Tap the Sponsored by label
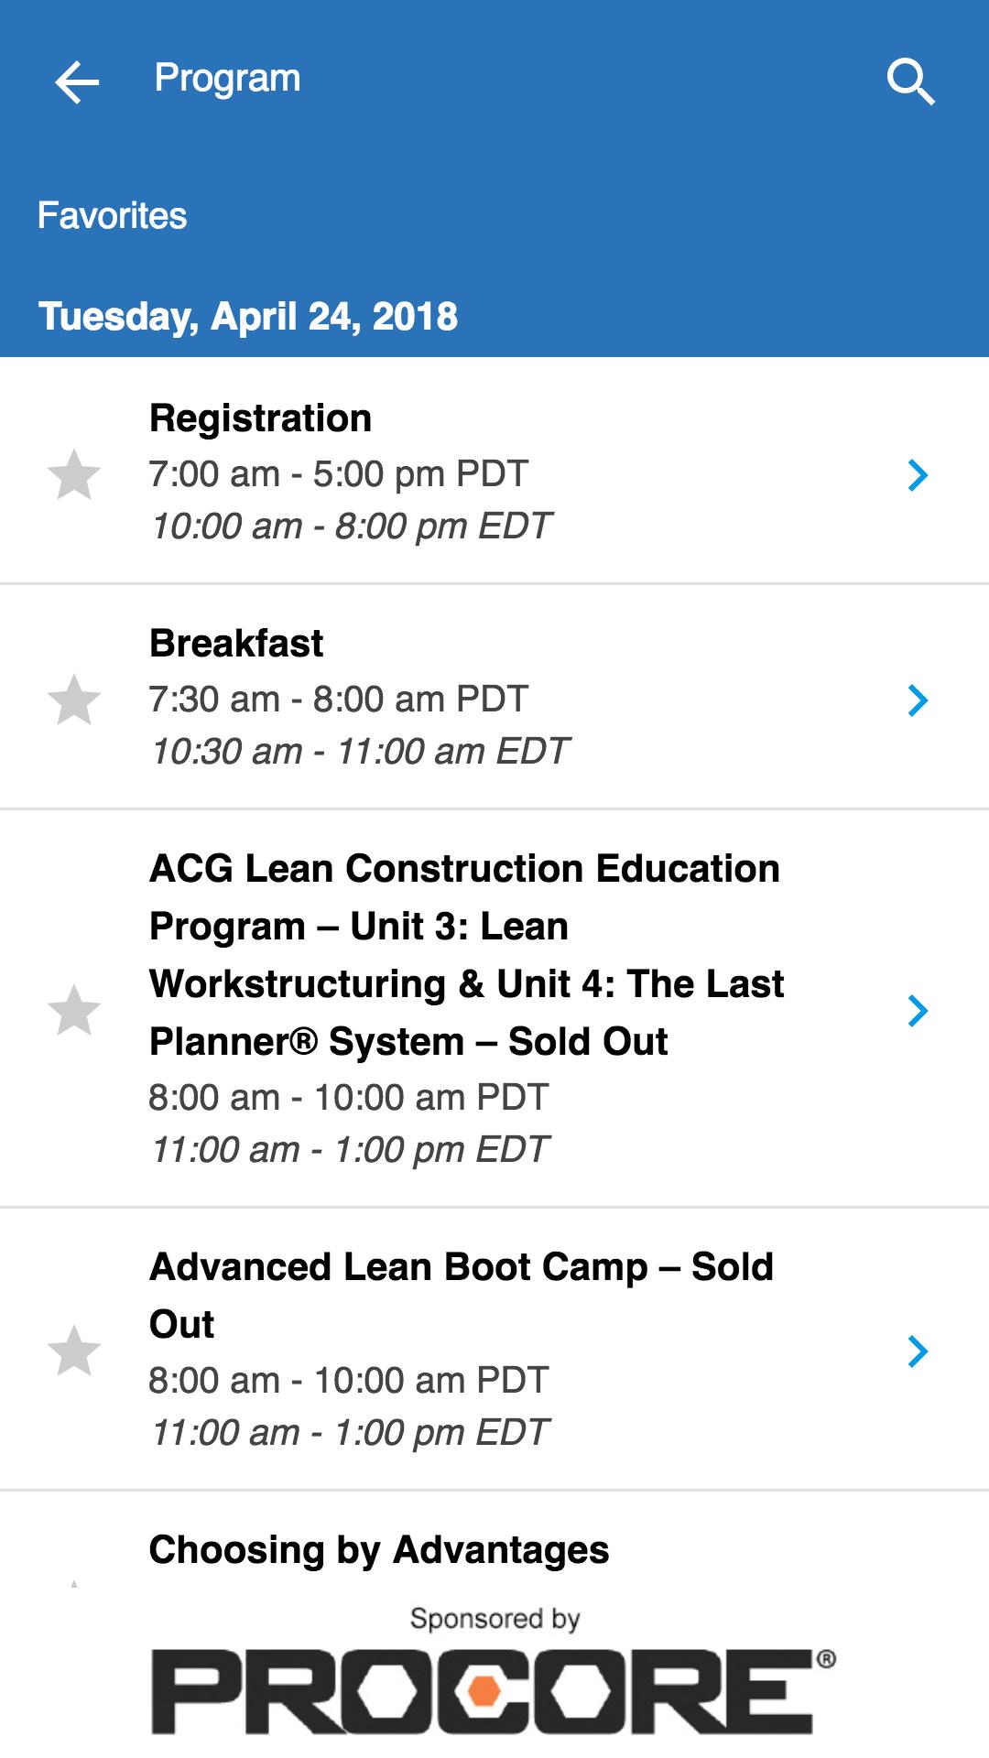This screenshot has width=989, height=1758. [494, 1619]
